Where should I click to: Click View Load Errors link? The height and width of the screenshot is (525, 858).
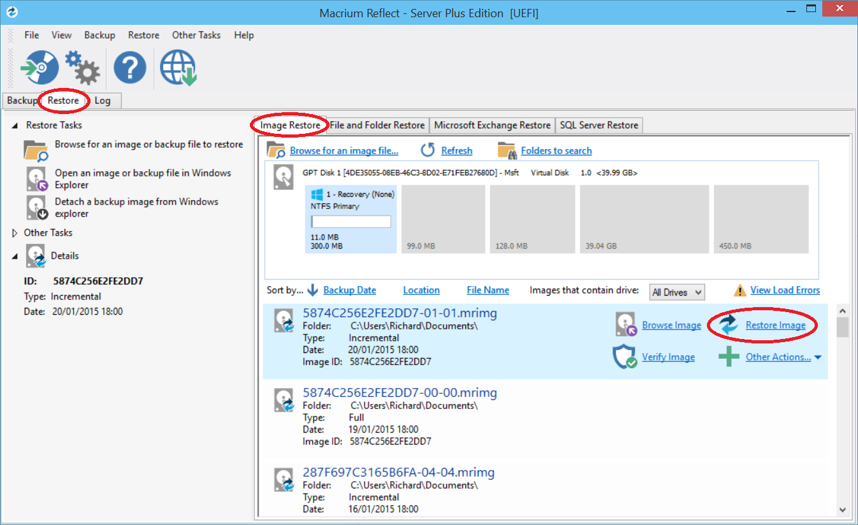pyautogui.click(x=785, y=290)
